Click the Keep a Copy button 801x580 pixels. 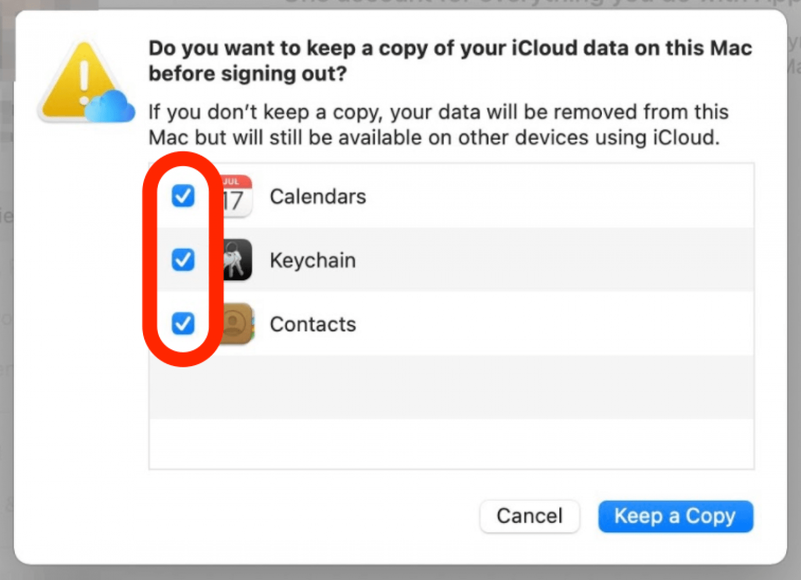675,516
